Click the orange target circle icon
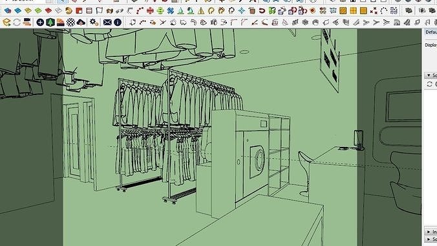437x246 pixels. coord(312,11)
